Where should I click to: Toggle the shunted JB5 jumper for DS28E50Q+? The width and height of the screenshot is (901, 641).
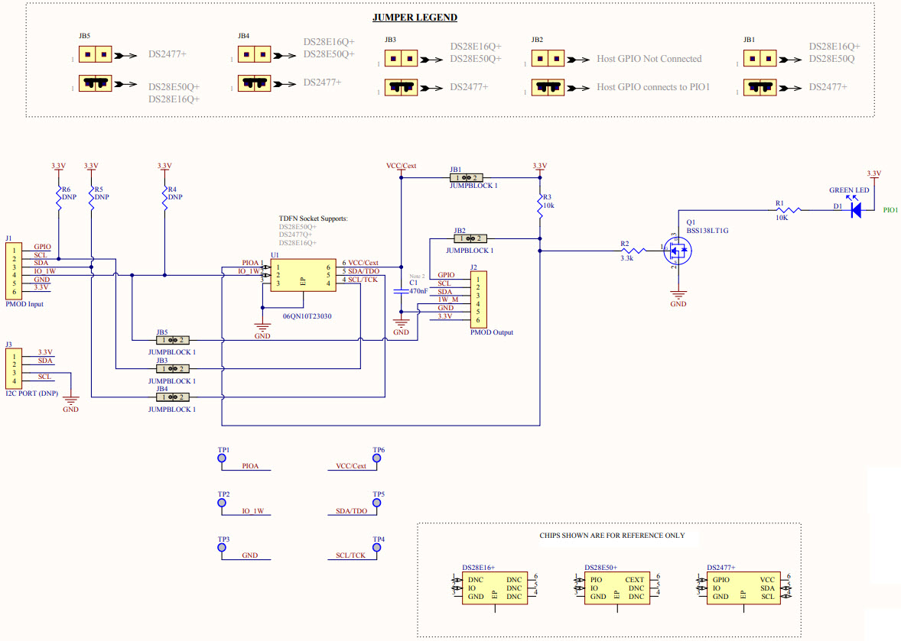[95, 83]
